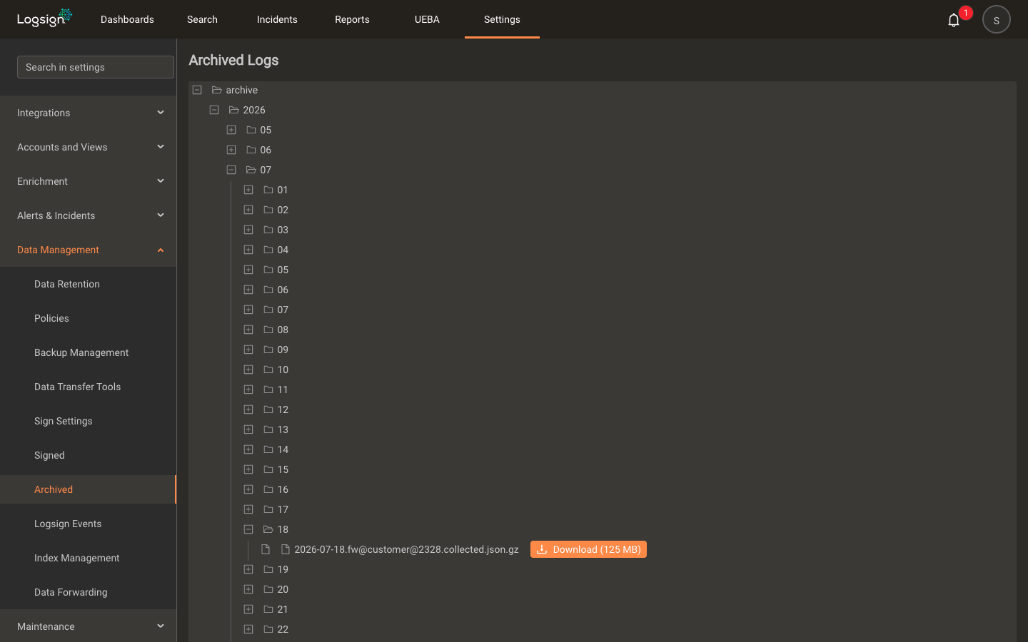Collapse the 2026 folder node
The height and width of the screenshot is (642, 1028).
click(x=214, y=110)
